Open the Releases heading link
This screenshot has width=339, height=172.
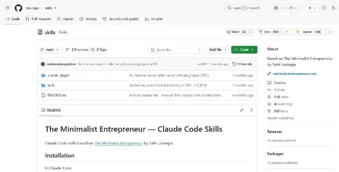275,132
